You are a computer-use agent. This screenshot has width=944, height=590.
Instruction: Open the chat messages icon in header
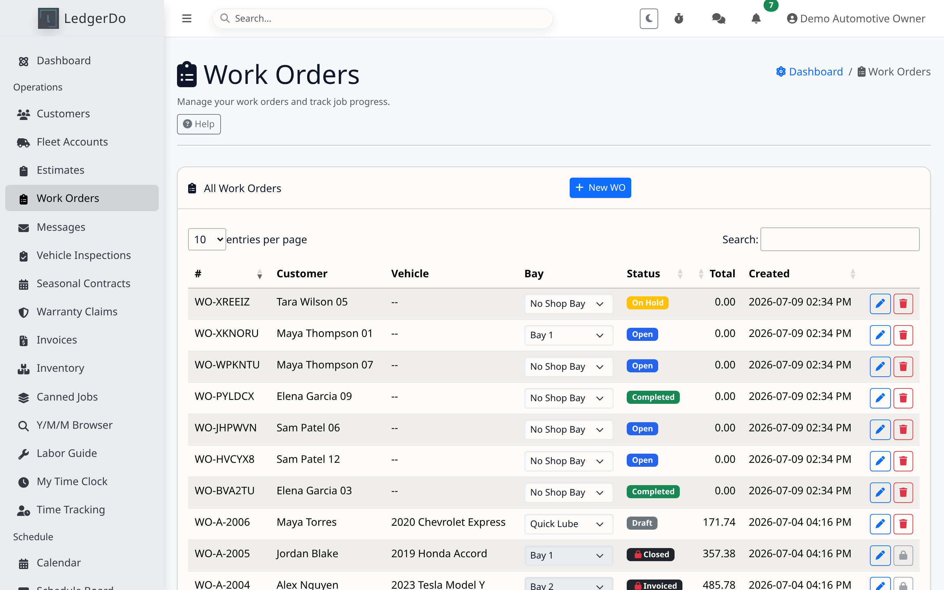pos(718,18)
